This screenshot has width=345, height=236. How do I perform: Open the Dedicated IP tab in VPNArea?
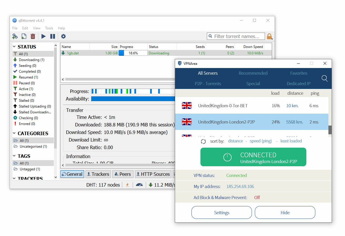[x=298, y=84]
